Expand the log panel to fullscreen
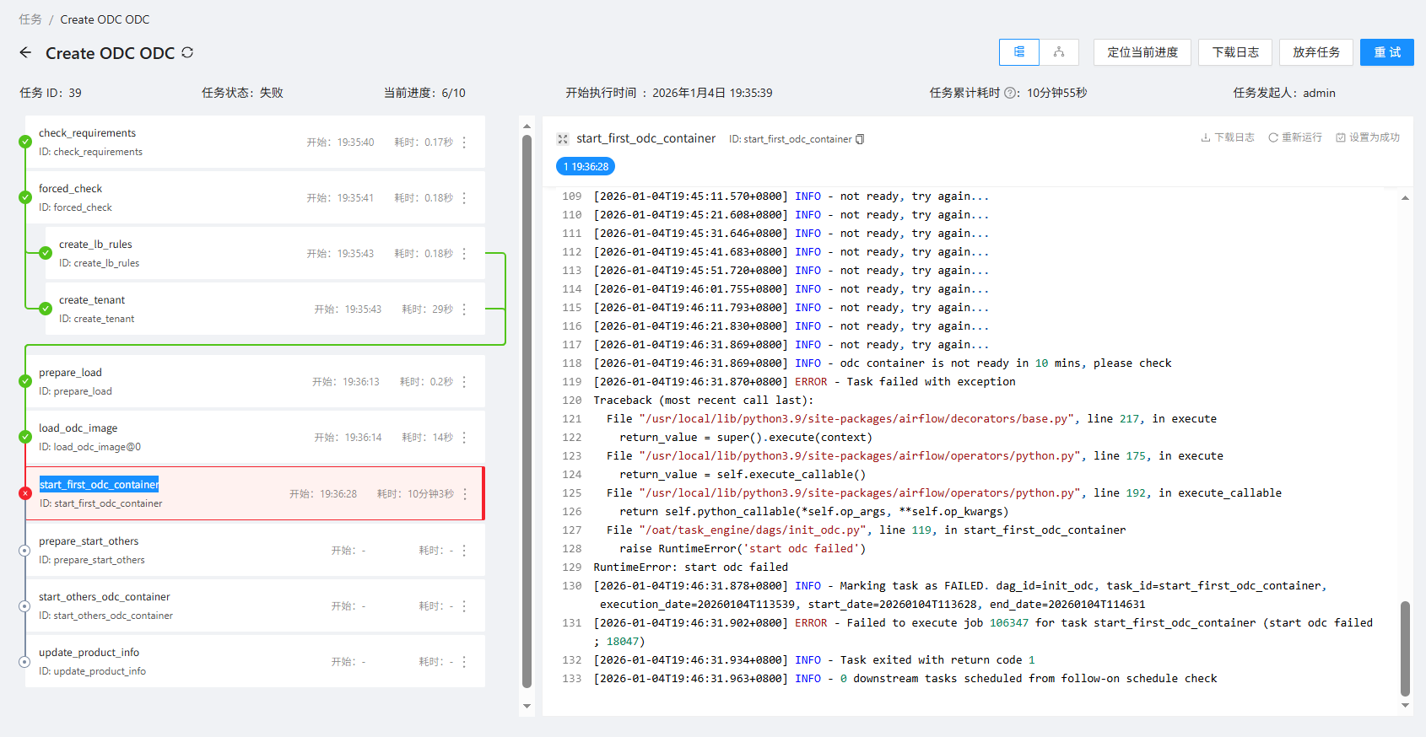This screenshot has width=1426, height=737. pos(563,139)
